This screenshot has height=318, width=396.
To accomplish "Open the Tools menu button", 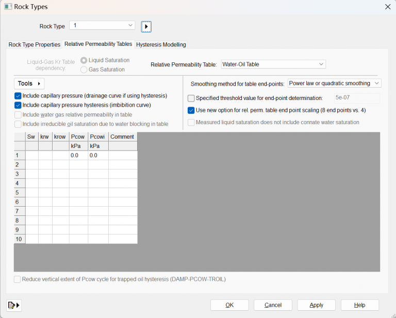I will point(29,83).
